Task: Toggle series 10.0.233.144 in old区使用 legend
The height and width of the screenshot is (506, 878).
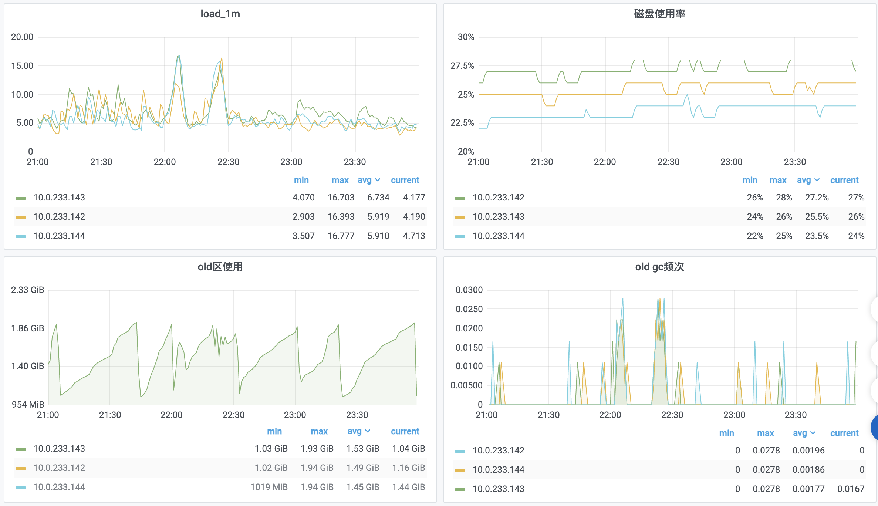Action: (x=59, y=487)
